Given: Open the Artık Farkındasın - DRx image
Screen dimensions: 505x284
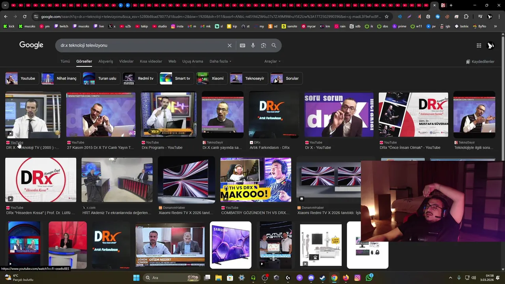Looking at the screenshot, I should [x=274, y=115].
